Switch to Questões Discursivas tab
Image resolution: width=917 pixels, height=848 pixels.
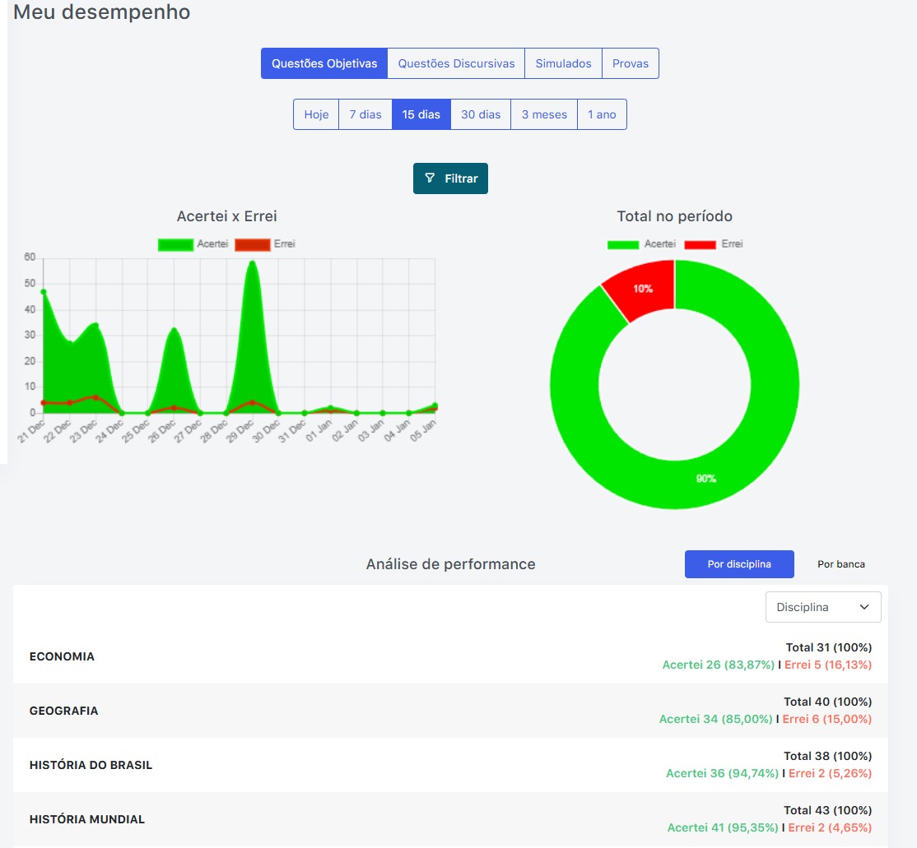(x=456, y=63)
